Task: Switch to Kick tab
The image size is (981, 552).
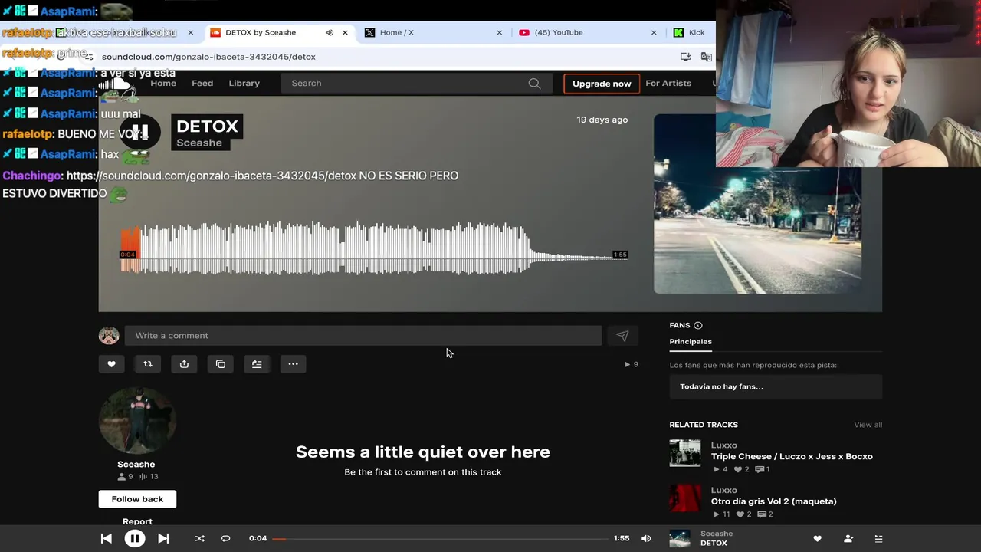Action: pos(691,32)
